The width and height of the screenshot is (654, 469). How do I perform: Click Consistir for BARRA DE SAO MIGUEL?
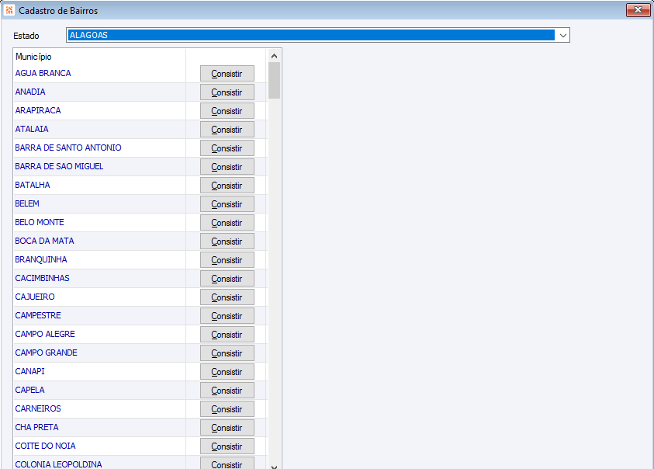click(227, 167)
